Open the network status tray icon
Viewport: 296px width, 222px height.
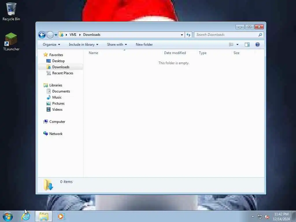pyautogui.click(x=260, y=217)
